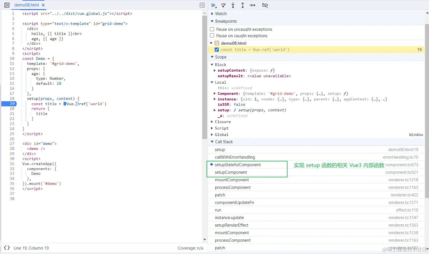Select mountComponent frame at renderer.ts:1218
The width and height of the screenshot is (429, 254).
pos(316,180)
